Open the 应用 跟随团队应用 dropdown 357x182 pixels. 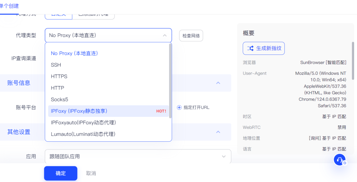pyautogui.click(x=138, y=156)
